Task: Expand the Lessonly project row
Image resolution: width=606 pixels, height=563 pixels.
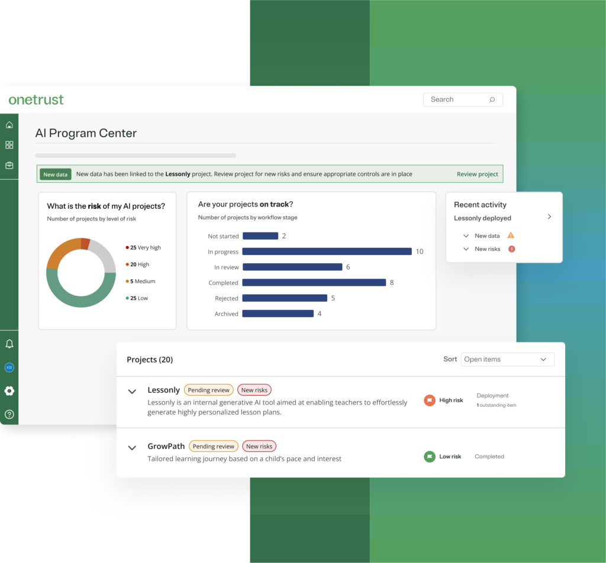Action: (132, 391)
